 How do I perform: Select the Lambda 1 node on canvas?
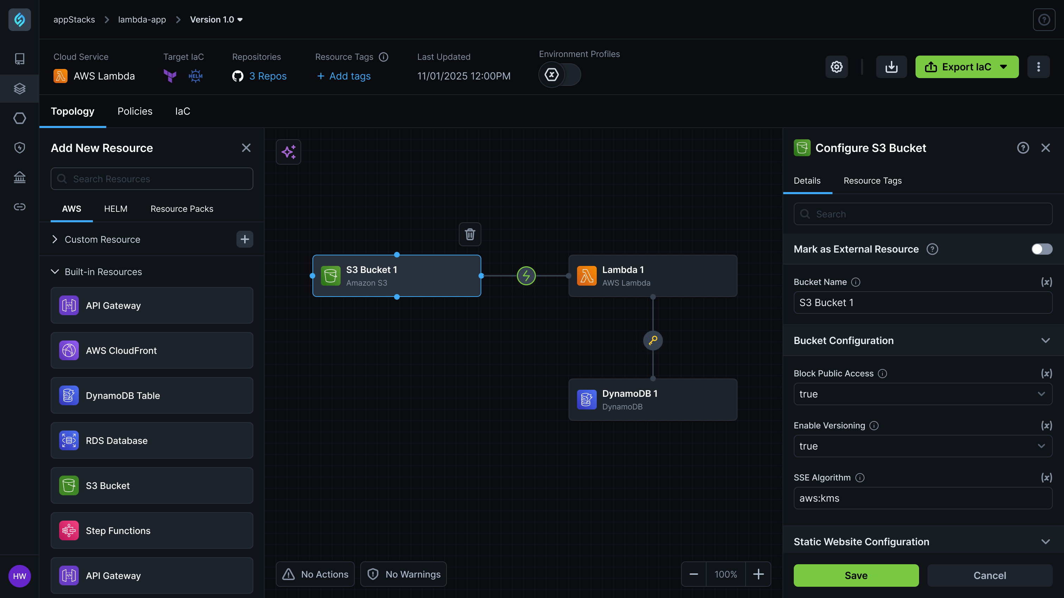(653, 275)
